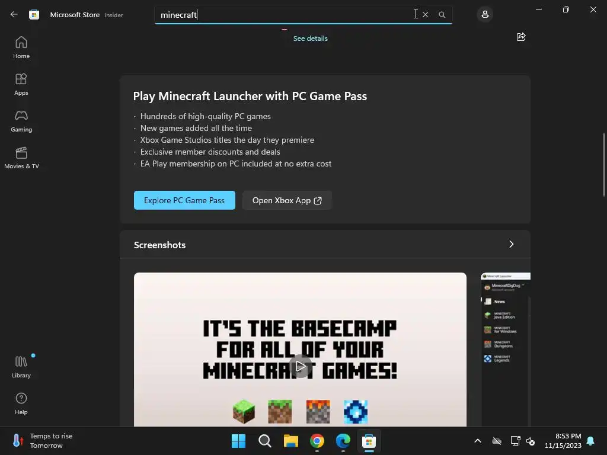The height and width of the screenshot is (455, 607).
Task: Open File Explorer from taskbar
Action: [290, 441]
